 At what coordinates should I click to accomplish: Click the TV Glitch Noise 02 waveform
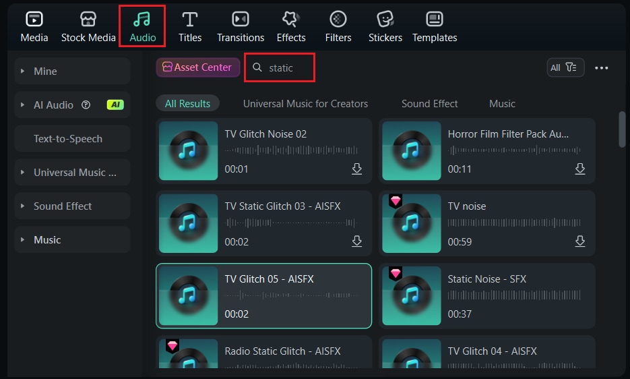pos(291,150)
